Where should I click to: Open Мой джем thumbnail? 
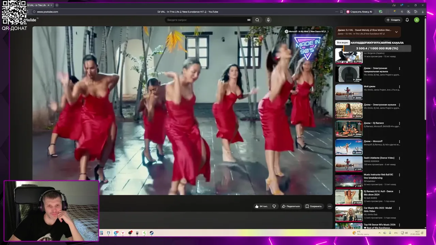tap(349, 92)
